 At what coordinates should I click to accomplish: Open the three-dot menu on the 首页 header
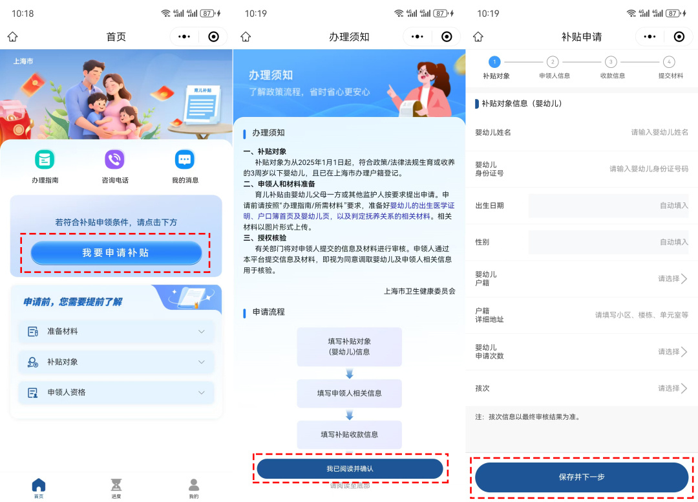184,37
